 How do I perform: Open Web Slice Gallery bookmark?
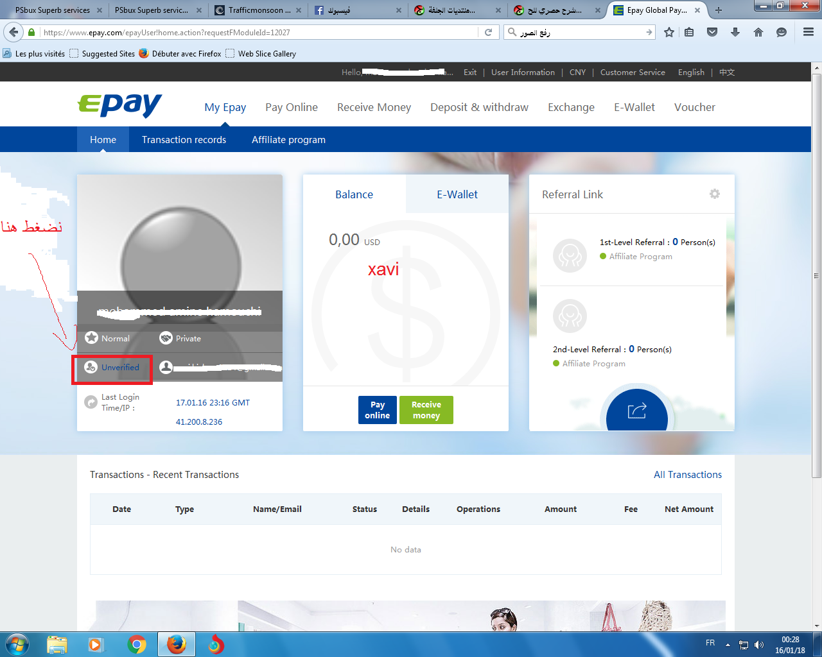(261, 54)
